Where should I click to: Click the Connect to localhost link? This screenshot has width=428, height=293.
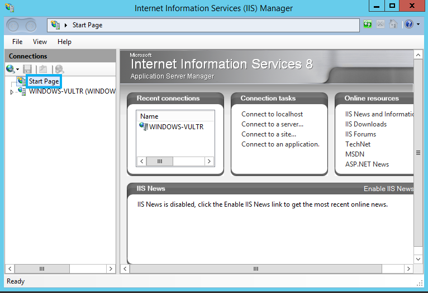click(272, 114)
